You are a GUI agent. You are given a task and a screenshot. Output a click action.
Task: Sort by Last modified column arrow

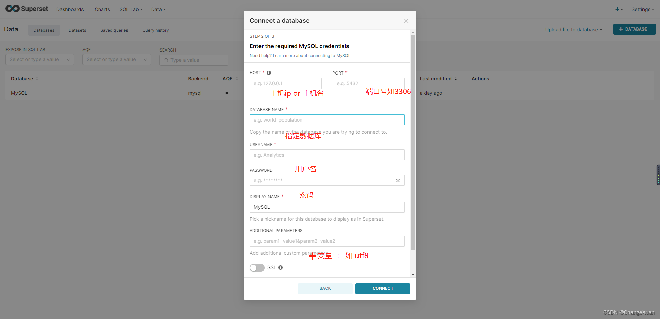[x=456, y=79]
